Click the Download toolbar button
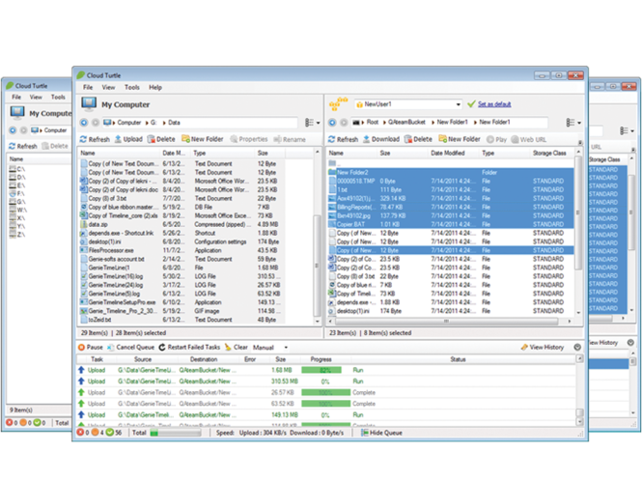The height and width of the screenshot is (481, 642). [x=381, y=139]
